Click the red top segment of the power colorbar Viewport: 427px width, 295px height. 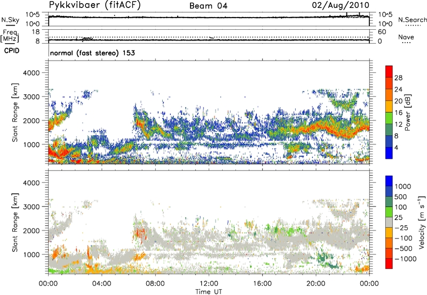(x=389, y=72)
